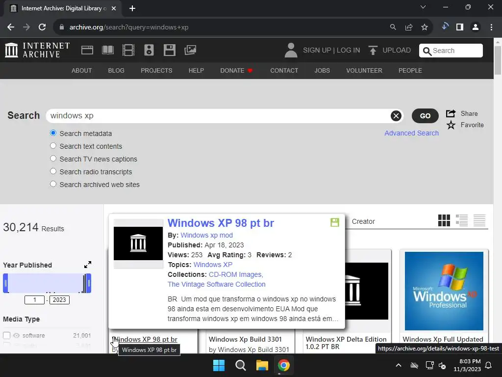Viewport: 502px width, 377px height.
Task: Select Search archived web sites option
Action: (53, 185)
